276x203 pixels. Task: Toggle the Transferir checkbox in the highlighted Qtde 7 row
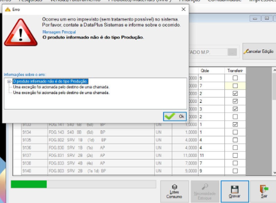[235, 86]
